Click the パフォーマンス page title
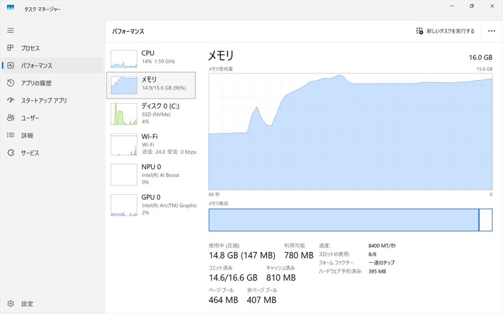 128,31
